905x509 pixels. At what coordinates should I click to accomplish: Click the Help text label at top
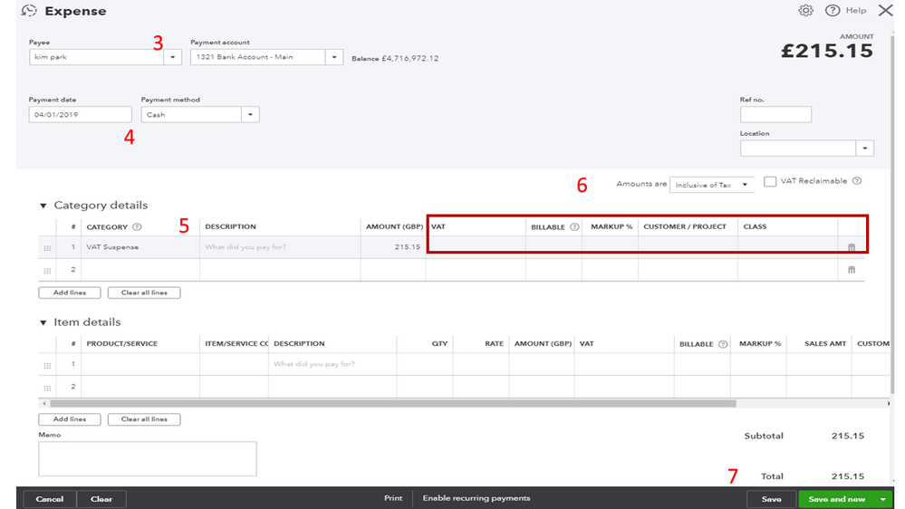[856, 10]
